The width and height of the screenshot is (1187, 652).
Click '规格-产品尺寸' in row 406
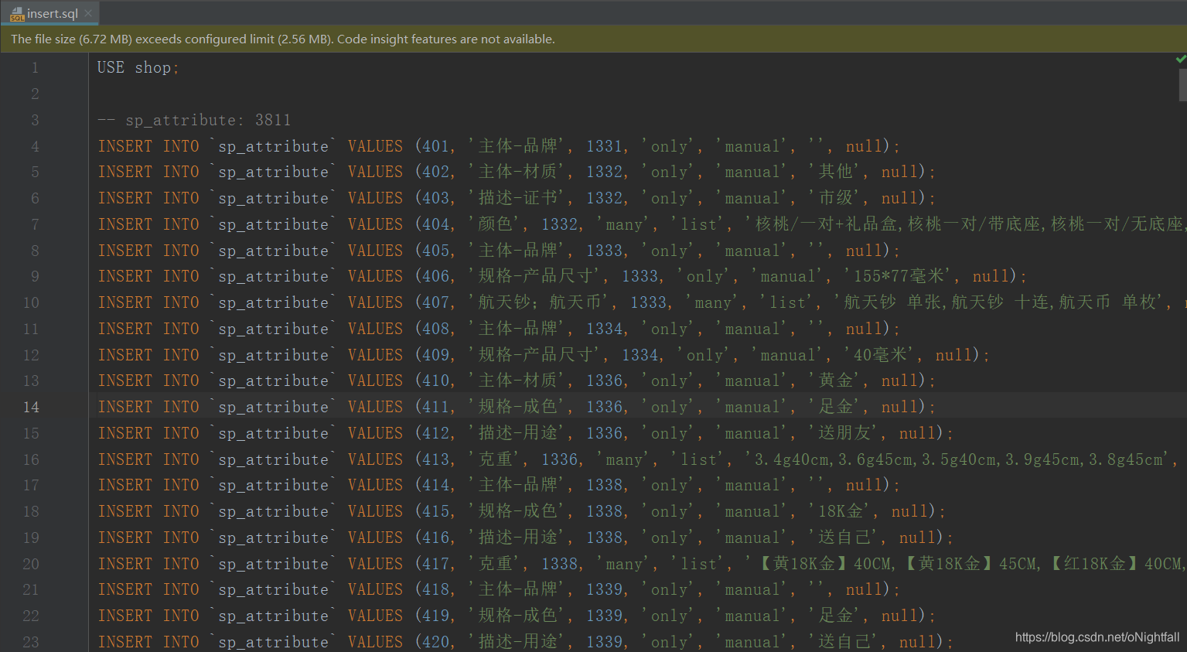pos(535,276)
